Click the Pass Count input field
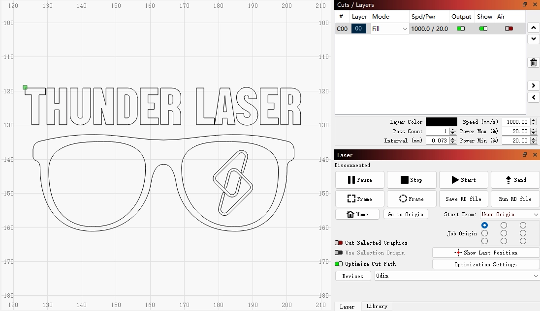This screenshot has height=311, width=540. pyautogui.click(x=438, y=131)
